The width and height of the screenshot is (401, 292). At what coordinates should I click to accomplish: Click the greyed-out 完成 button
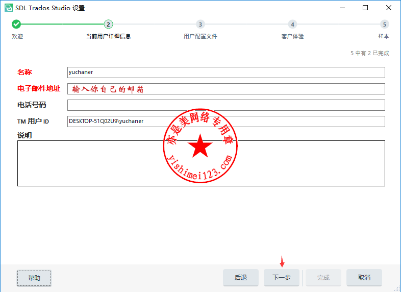pyautogui.click(x=323, y=278)
